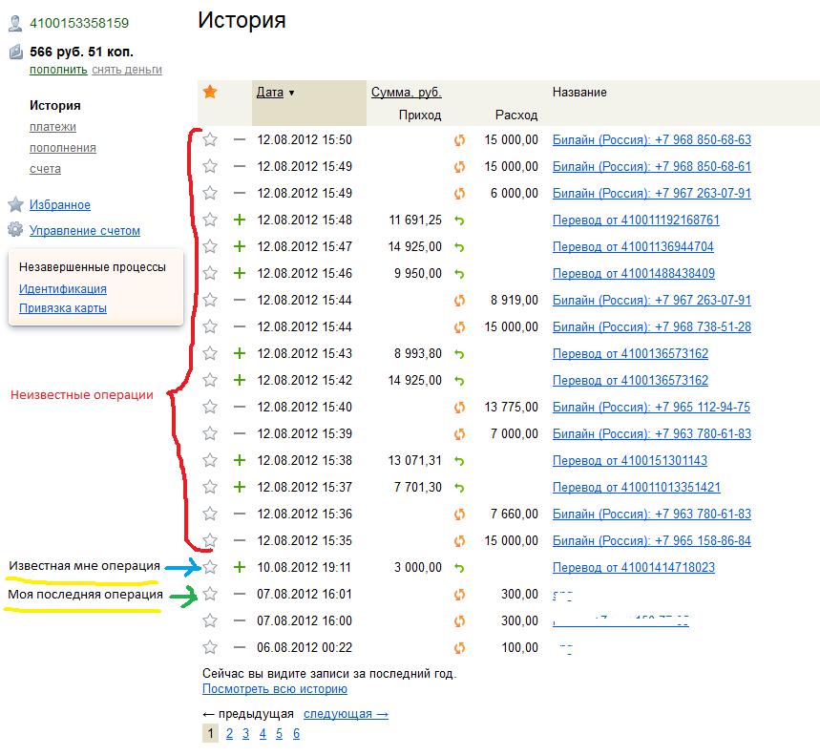Viewport: 820px width, 756px height.
Task: Open счета history filter
Action: [45, 168]
